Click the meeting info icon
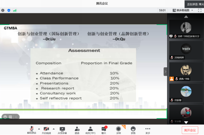 [x=3, y=10]
